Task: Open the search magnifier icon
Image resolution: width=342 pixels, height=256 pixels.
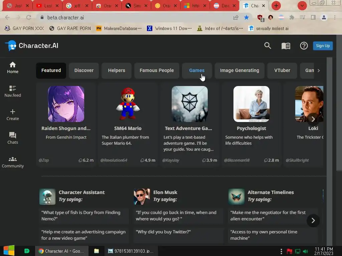Action: click(x=268, y=46)
